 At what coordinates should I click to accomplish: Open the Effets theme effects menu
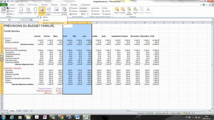click(x=11, y=14)
